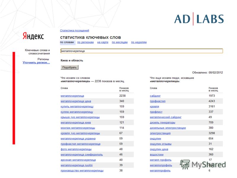Click the Подобрать button
This screenshot has height=178, width=237.
coord(70,67)
